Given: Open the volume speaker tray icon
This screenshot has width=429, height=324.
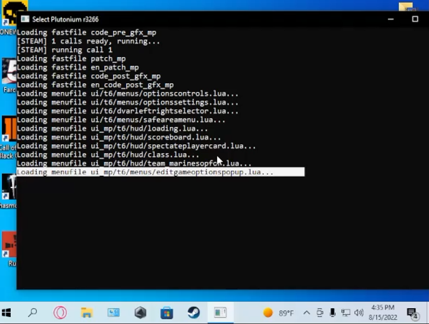Looking at the screenshot, I should 359,313.
